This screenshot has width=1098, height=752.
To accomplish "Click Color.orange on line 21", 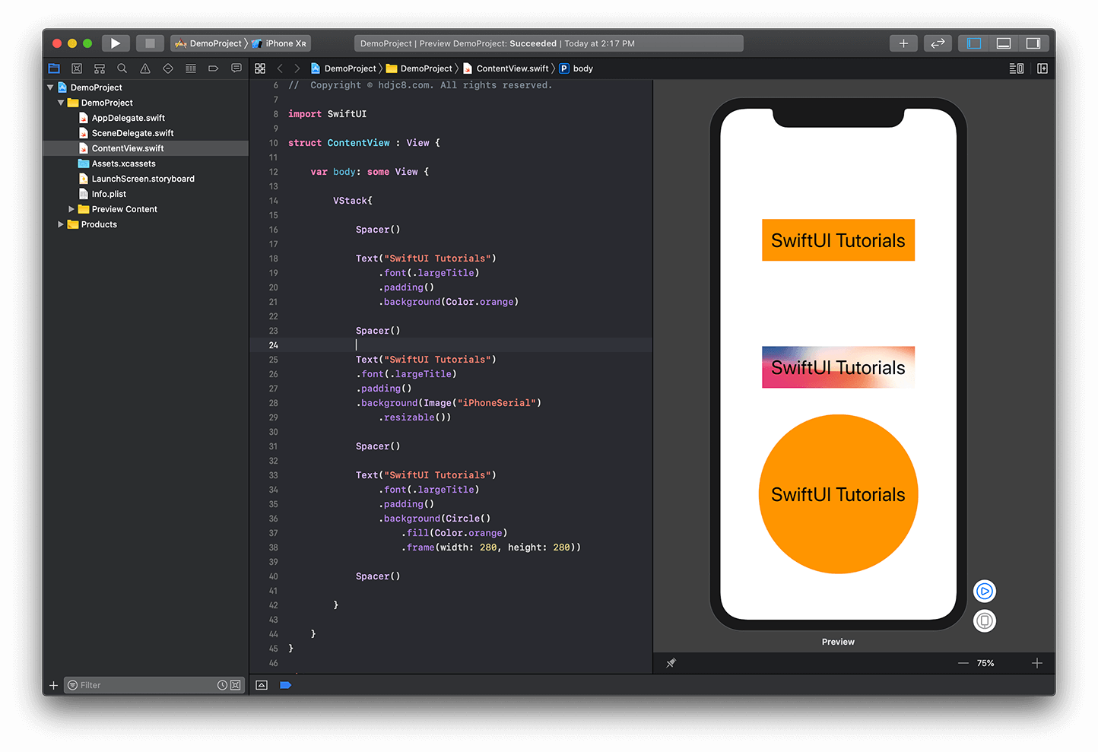I will [x=479, y=302].
